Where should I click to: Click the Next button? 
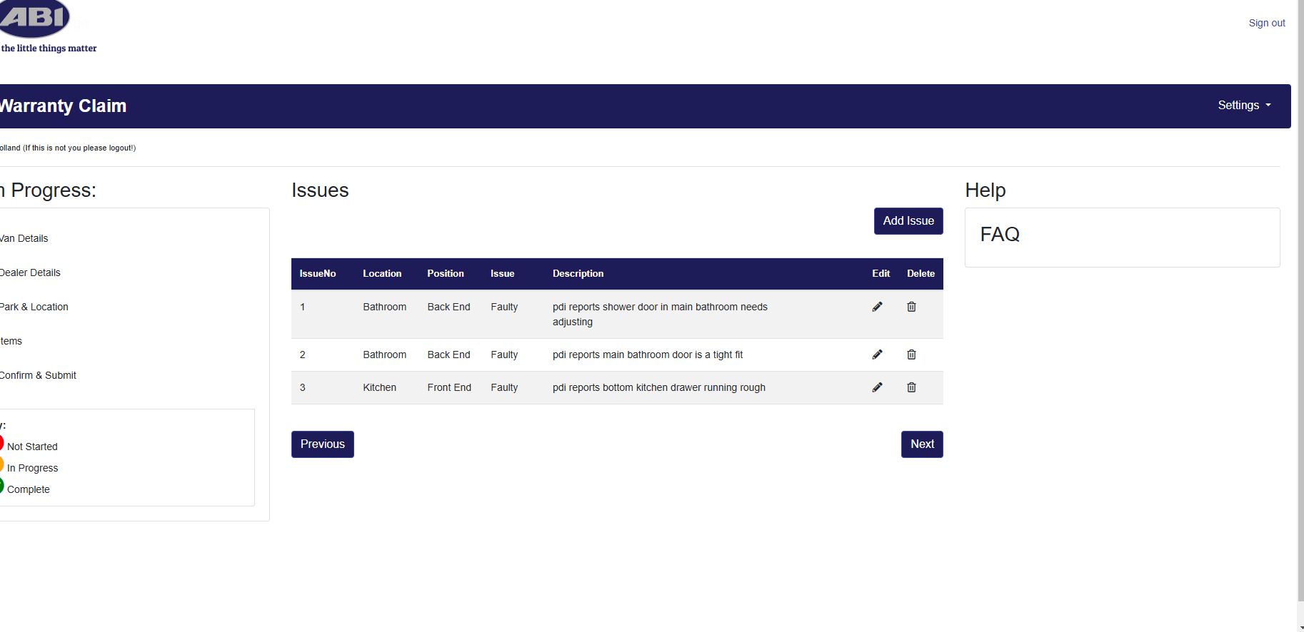[921, 444]
